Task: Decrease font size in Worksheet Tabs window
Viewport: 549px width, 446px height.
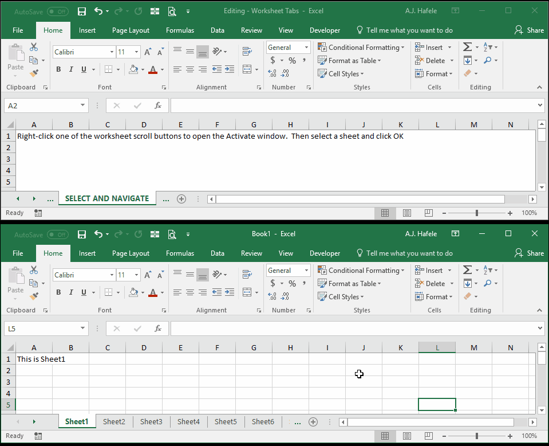Action: click(x=160, y=52)
